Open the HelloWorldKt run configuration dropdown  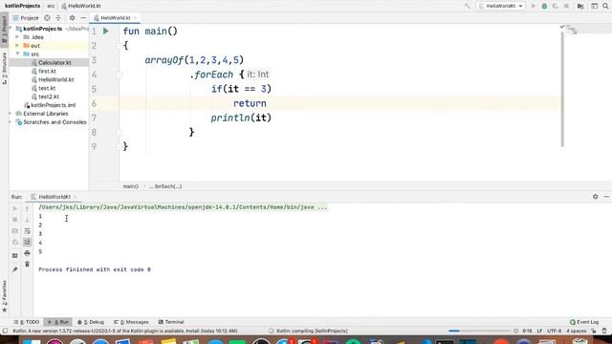point(501,6)
